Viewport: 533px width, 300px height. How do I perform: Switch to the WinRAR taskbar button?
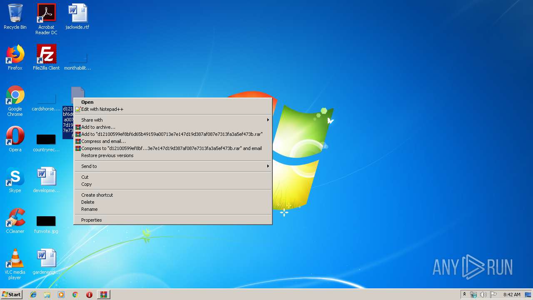click(x=104, y=295)
